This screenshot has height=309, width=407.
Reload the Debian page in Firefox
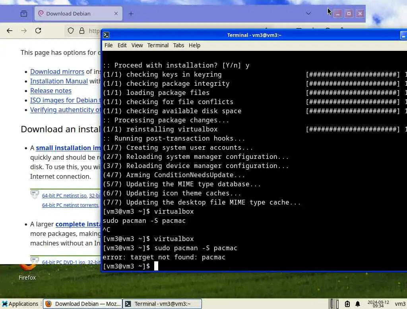[38, 31]
